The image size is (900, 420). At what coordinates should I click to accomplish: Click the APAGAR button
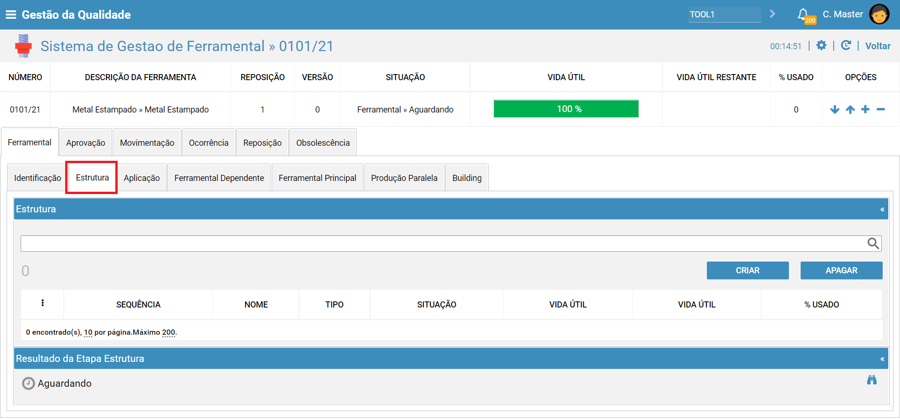click(841, 270)
